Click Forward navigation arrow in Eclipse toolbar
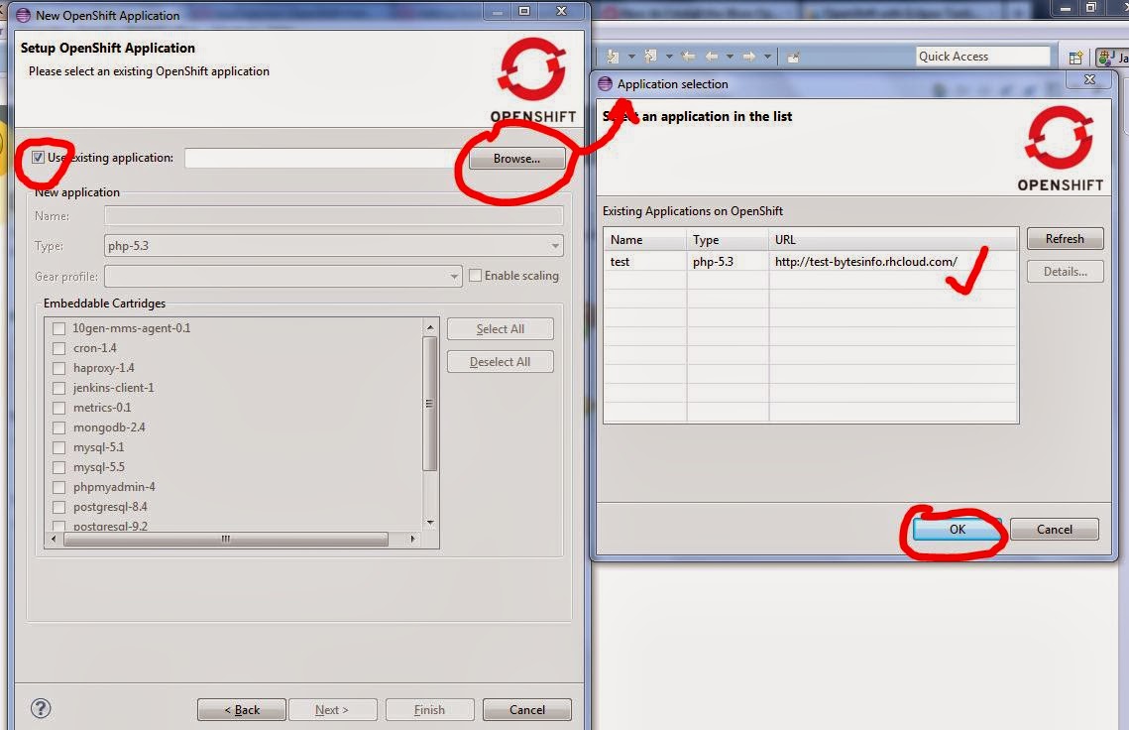1129x730 pixels. click(749, 57)
